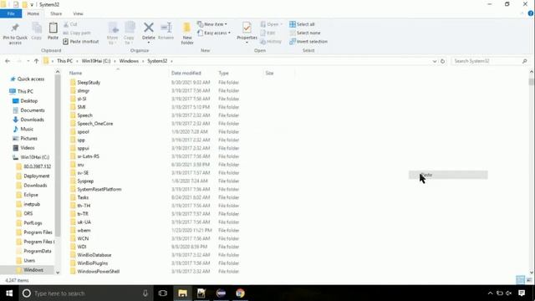Image resolution: width=535 pixels, height=301 pixels.
Task: Switch to details view icon in status bar
Action: click(520, 280)
